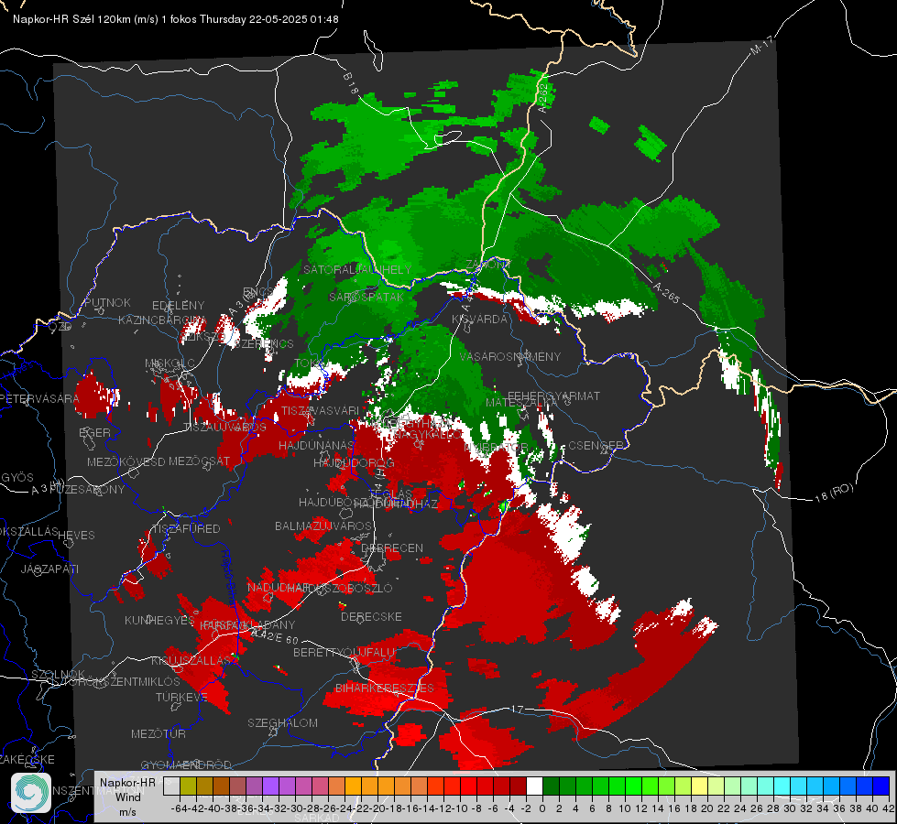The image size is (897, 824).
Task: Click the white swatch in the wind legend
Action: [x=534, y=786]
